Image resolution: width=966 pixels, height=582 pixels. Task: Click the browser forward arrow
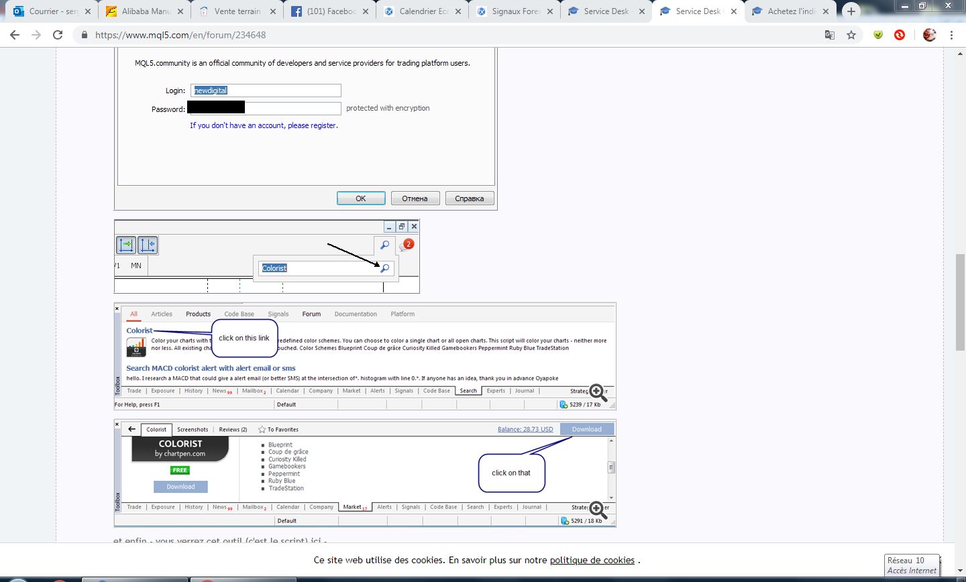click(x=36, y=35)
